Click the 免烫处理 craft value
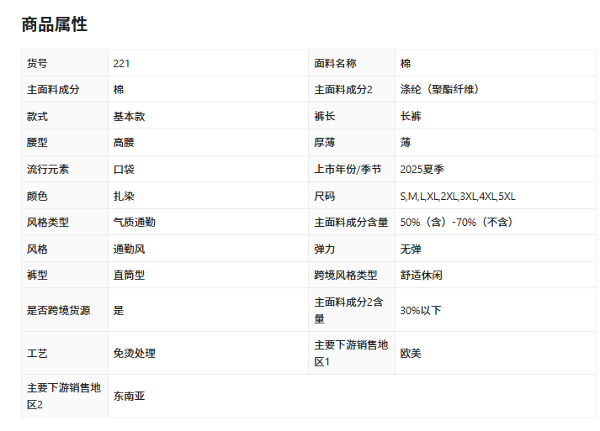Image resolution: width=600 pixels, height=431 pixels. click(x=134, y=354)
